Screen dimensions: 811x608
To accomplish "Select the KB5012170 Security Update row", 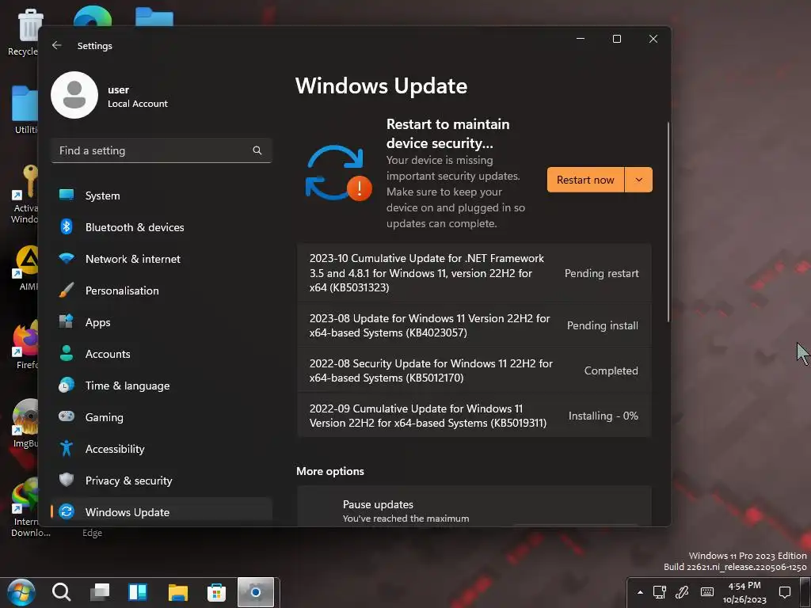I will click(x=474, y=370).
